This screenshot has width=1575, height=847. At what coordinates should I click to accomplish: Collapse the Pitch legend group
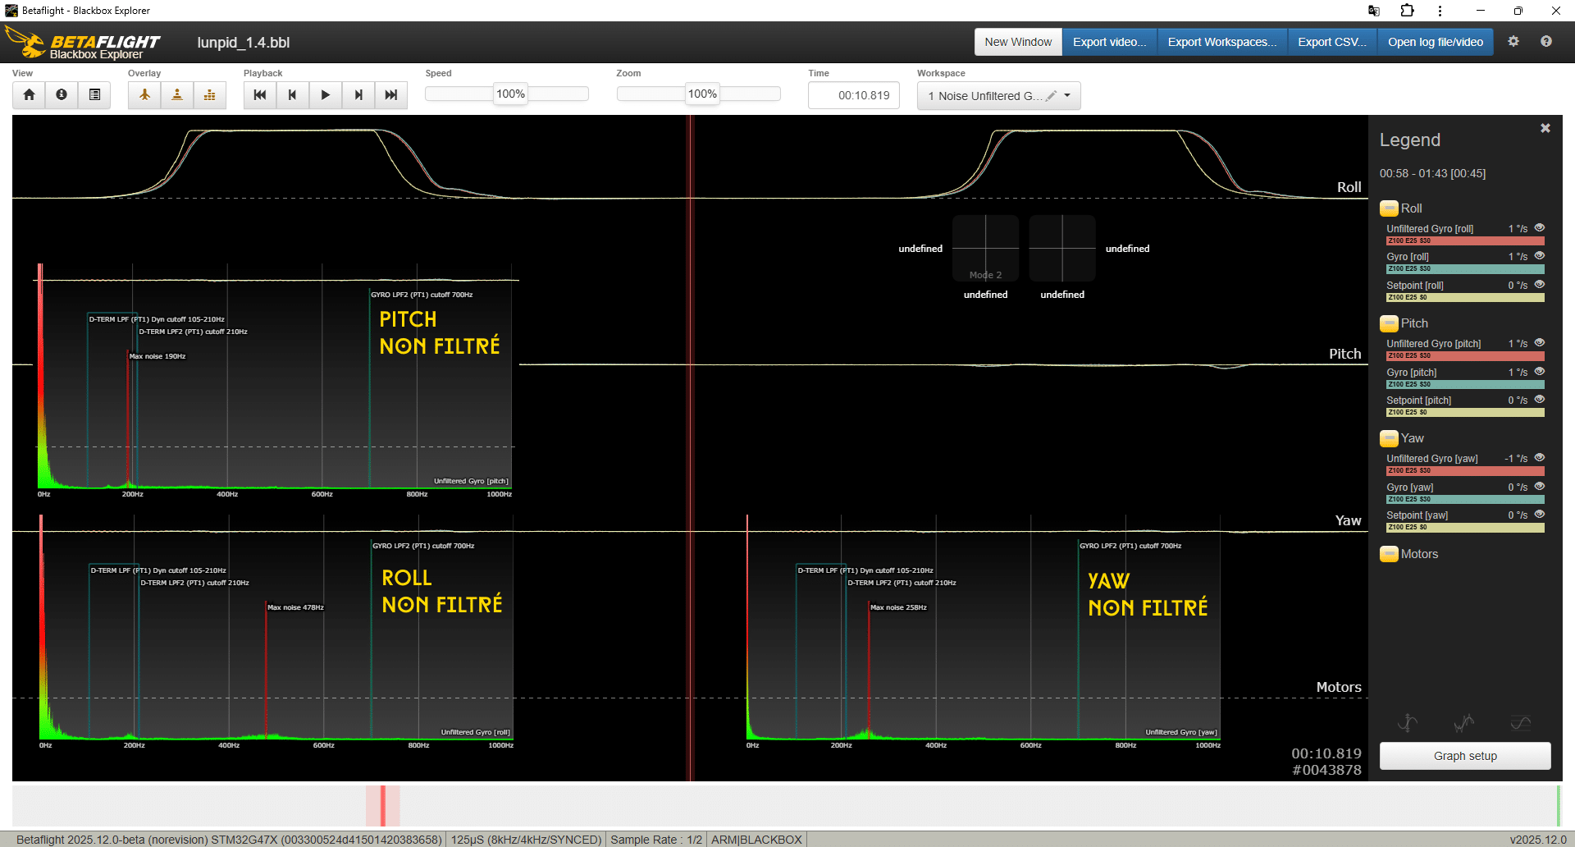click(1389, 323)
